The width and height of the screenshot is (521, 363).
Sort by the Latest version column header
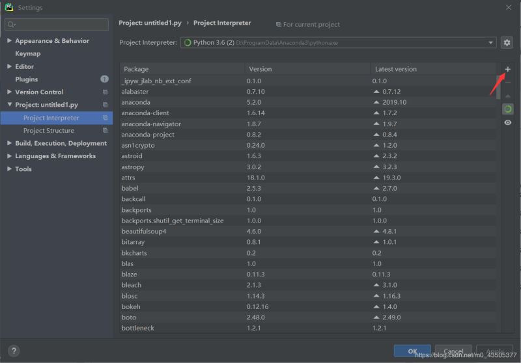(x=433, y=69)
